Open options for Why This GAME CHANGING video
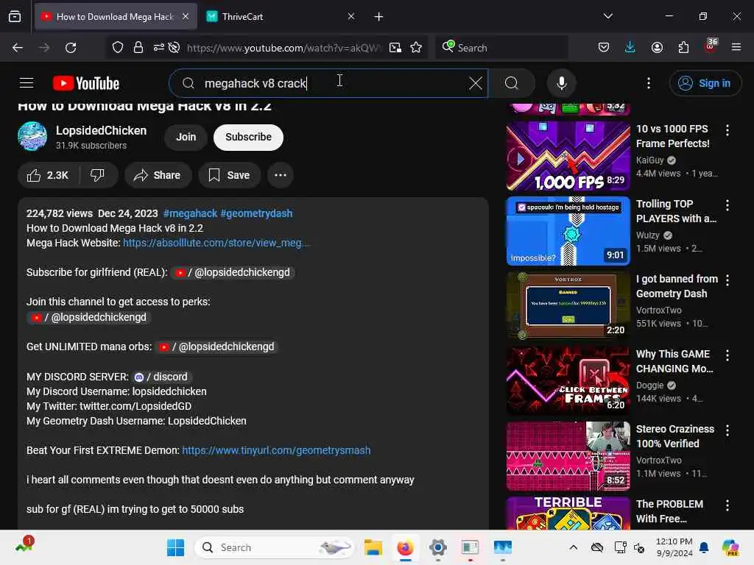Viewport: 754px width, 565px height. (x=727, y=355)
